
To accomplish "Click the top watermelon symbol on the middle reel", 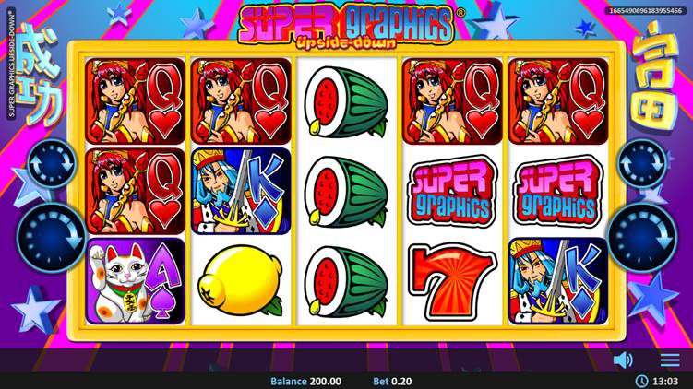I will (x=346, y=101).
